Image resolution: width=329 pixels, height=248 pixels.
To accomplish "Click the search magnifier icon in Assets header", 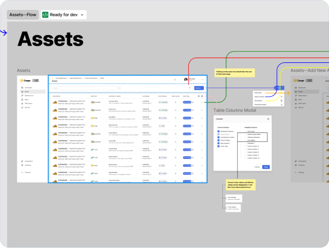I will click(x=175, y=80).
